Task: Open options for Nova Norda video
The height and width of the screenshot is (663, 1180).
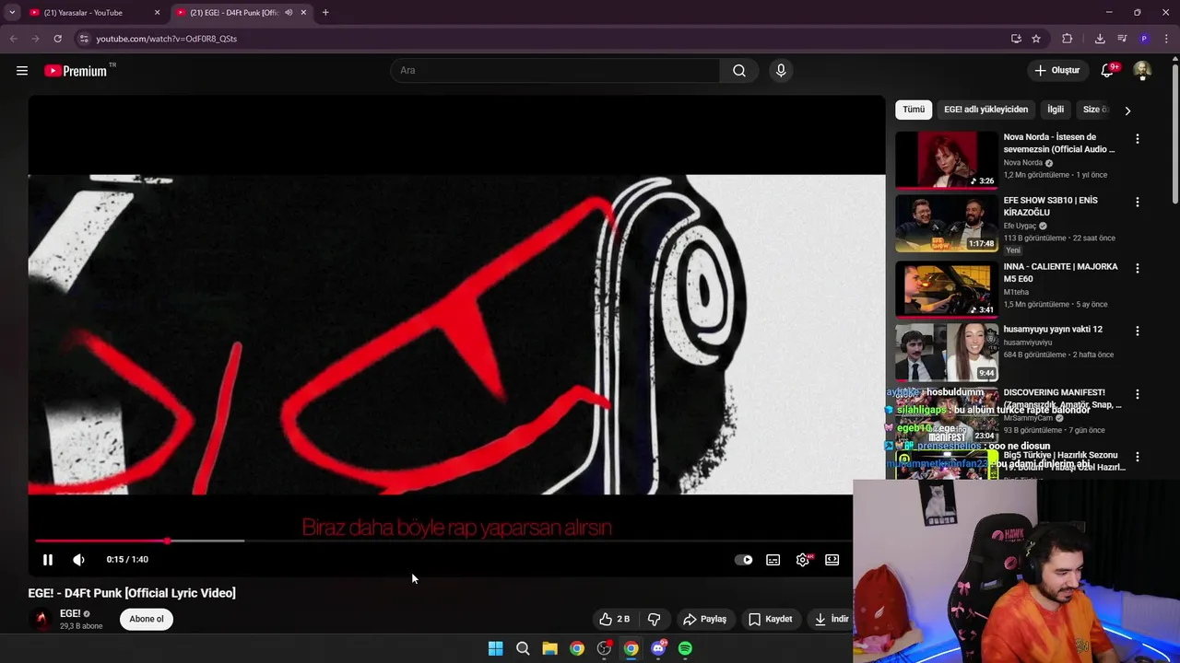Action: [x=1138, y=139]
